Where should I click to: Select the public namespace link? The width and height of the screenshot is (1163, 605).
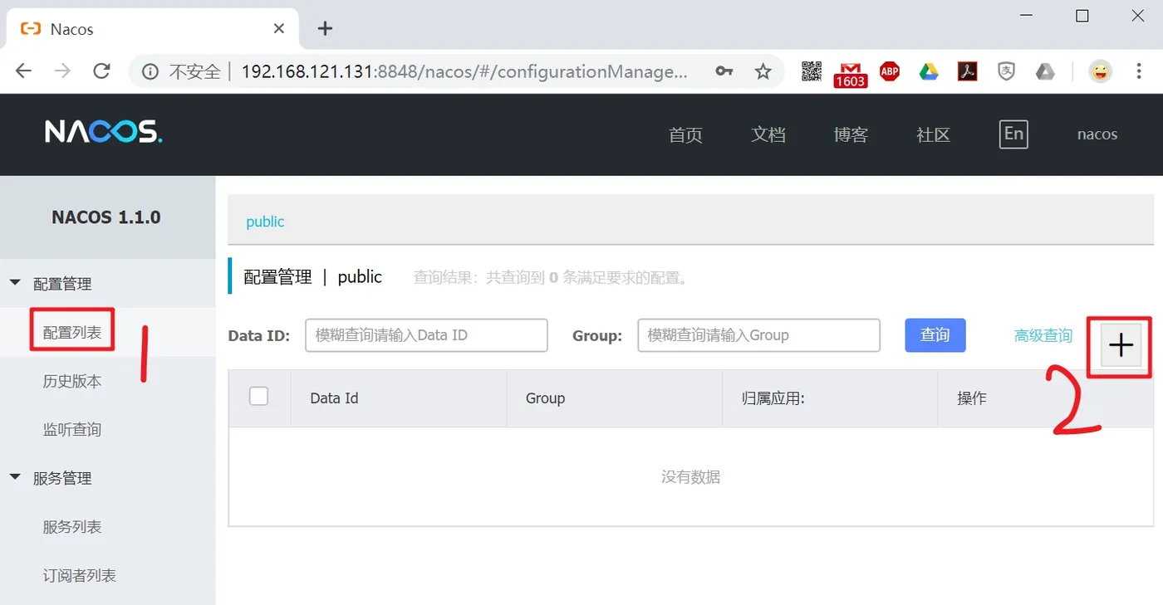265,222
